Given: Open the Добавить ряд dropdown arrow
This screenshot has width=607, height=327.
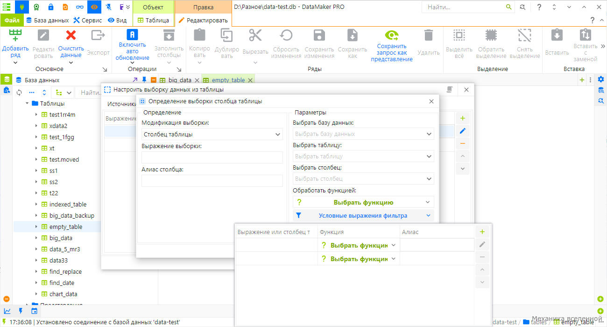Looking at the screenshot, I should point(15,62).
